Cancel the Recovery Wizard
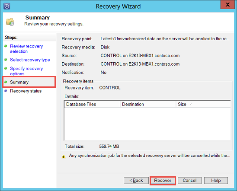The width and height of the screenshot is (237, 191). (189, 181)
